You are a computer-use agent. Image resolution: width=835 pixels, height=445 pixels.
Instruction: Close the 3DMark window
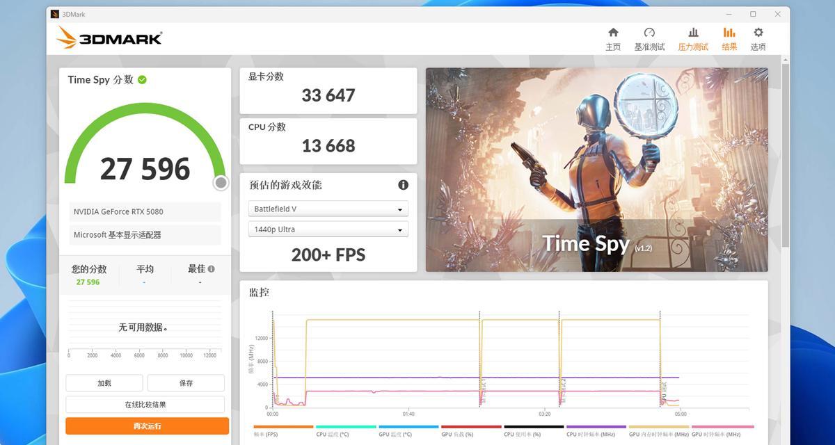click(x=777, y=14)
